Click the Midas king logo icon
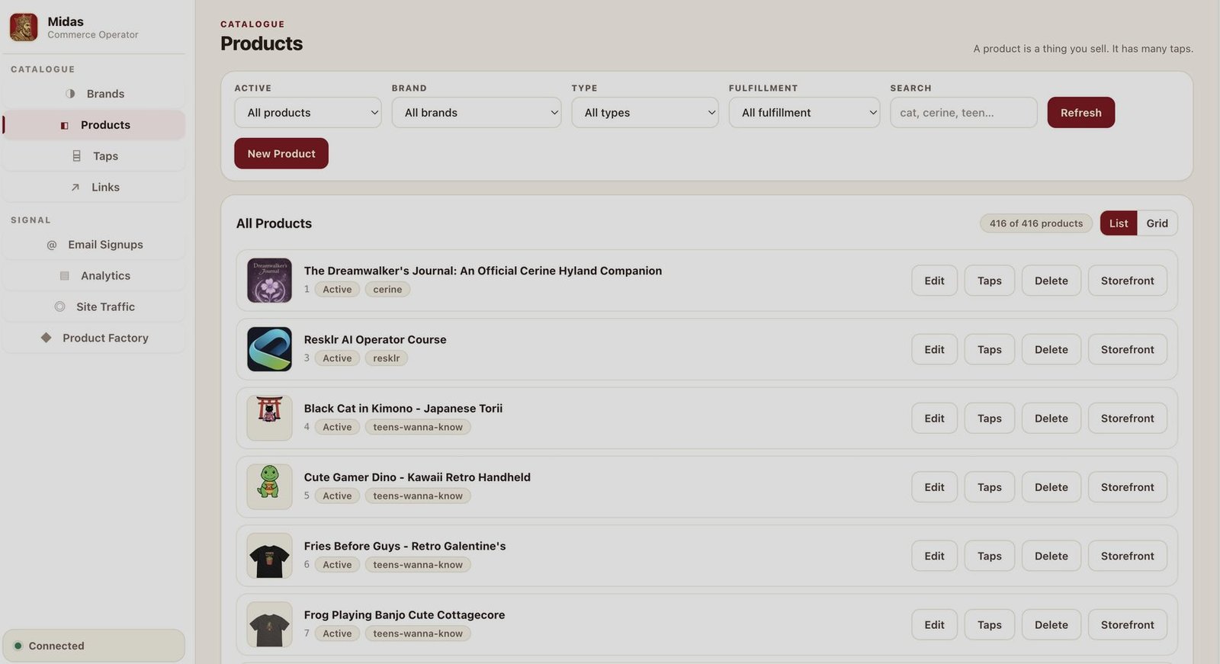The width and height of the screenshot is (1220, 664). click(x=24, y=27)
